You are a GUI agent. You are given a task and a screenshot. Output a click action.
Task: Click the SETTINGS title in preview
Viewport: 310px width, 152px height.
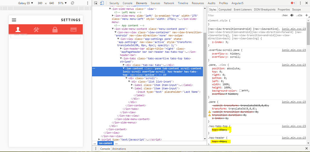(x=71, y=20)
